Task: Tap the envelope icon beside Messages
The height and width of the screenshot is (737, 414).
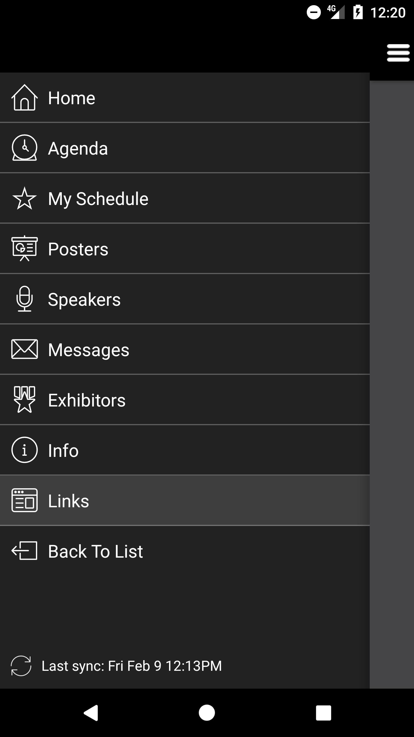Action: pyautogui.click(x=24, y=349)
